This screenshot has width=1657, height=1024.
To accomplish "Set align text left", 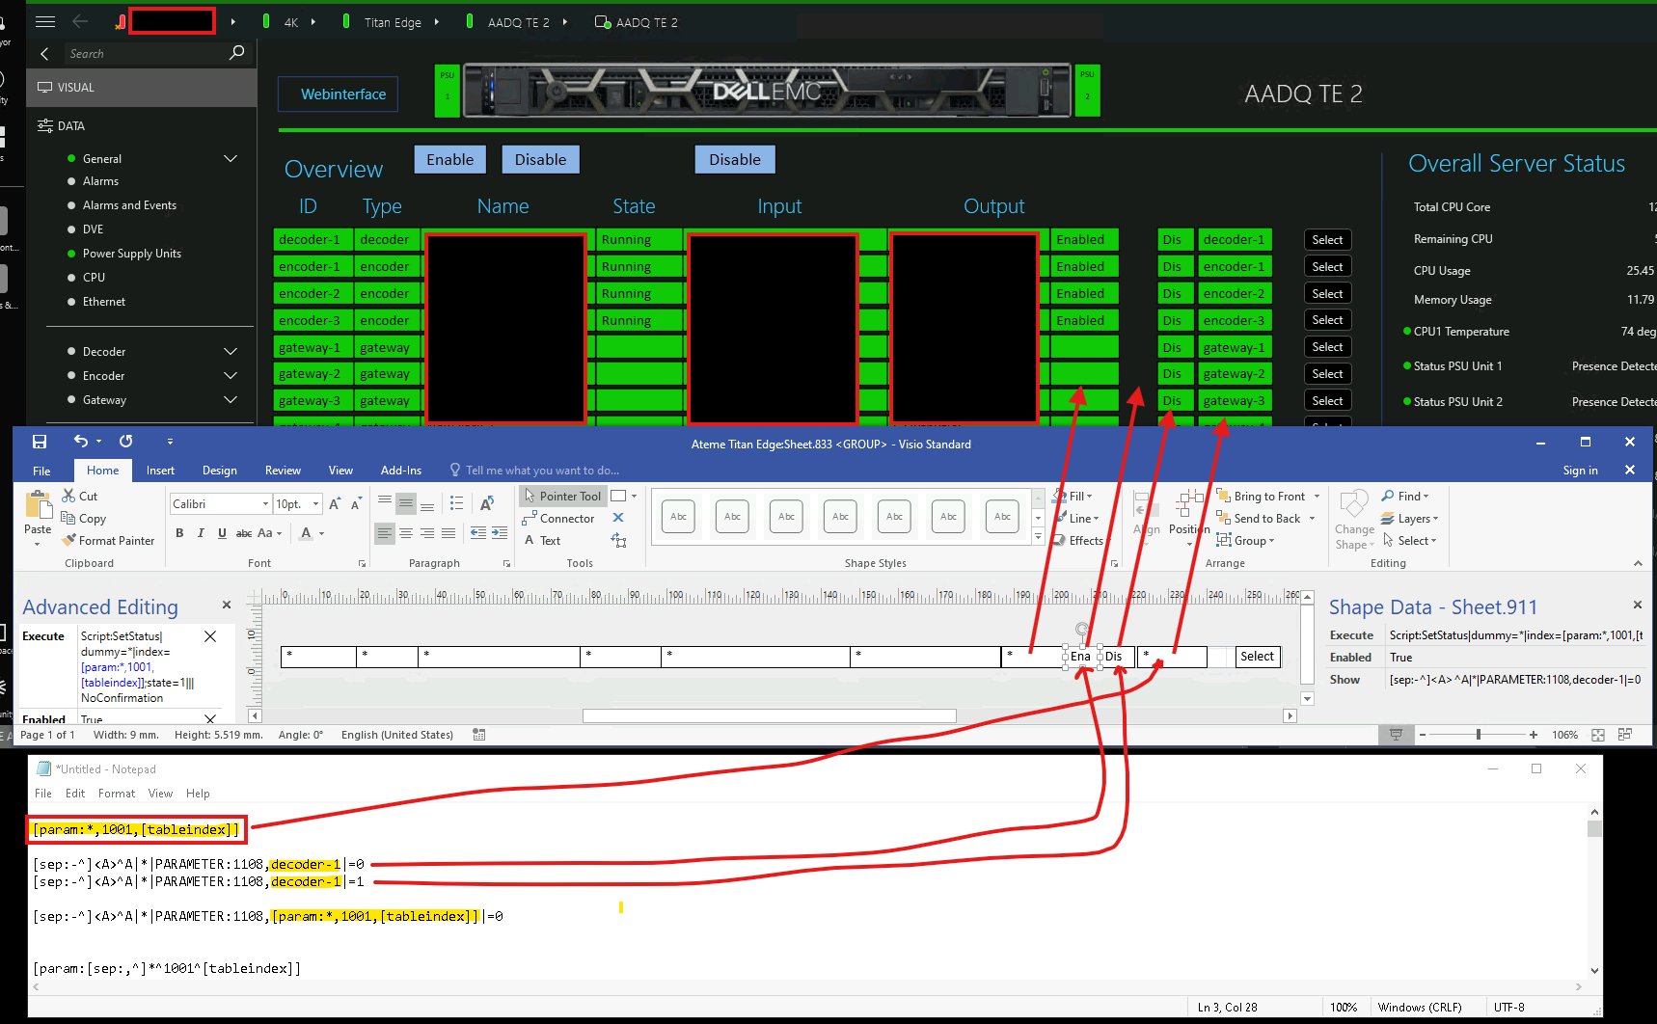I will pyautogui.click(x=385, y=533).
